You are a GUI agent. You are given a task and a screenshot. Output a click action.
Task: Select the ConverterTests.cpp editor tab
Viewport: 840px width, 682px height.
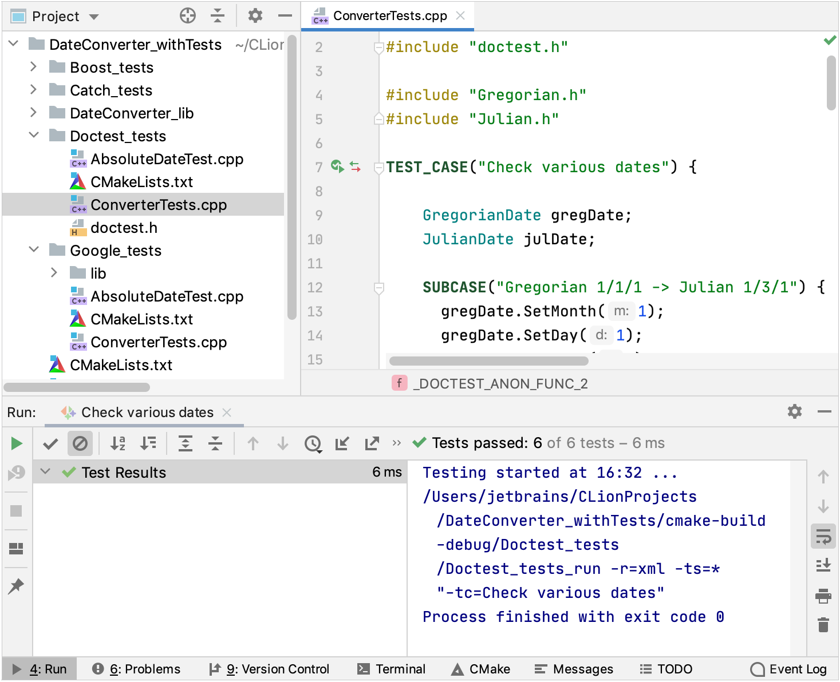[389, 16]
